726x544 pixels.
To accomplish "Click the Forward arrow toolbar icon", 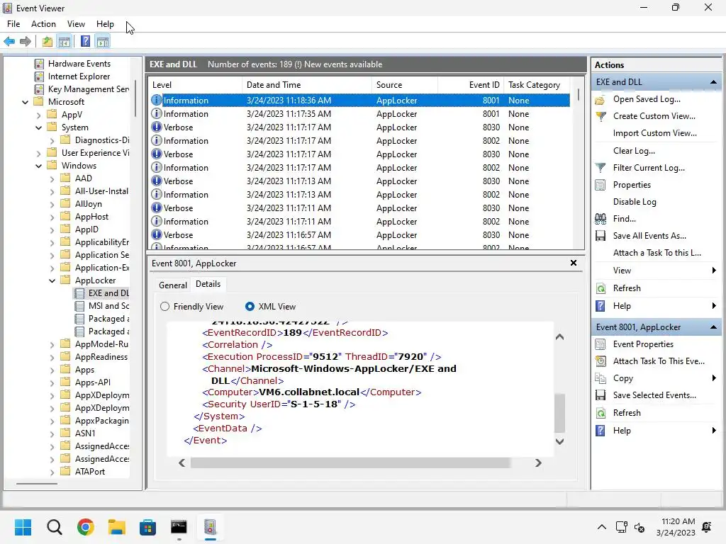I will coord(26,42).
